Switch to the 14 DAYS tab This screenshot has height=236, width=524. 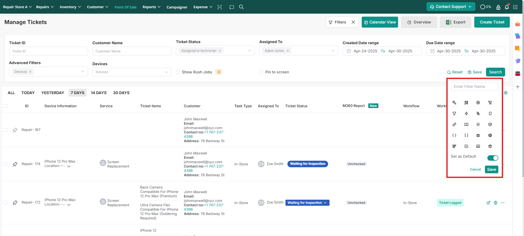point(99,93)
